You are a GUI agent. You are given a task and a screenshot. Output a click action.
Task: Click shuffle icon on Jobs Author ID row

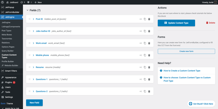coord(141,31)
